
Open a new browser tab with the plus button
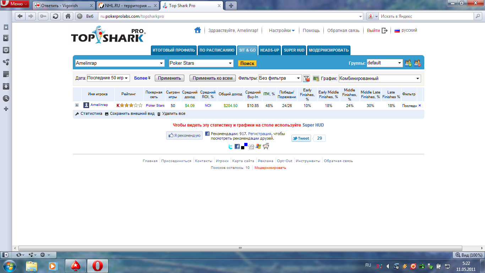point(231,6)
